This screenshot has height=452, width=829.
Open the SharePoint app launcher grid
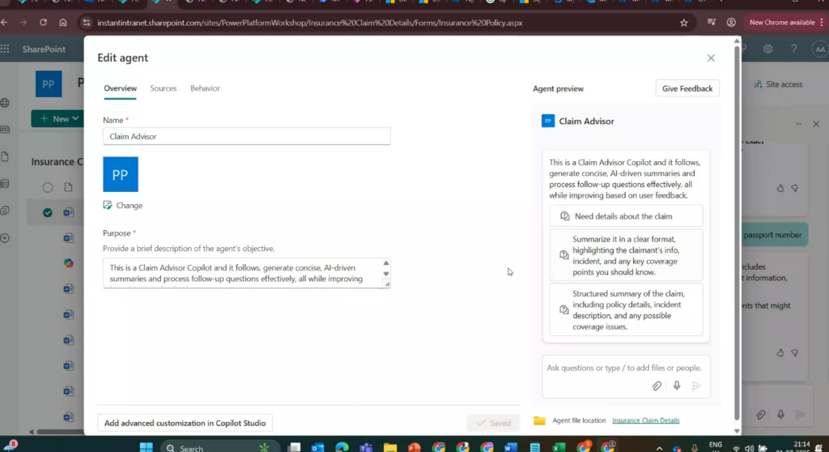click(x=6, y=49)
